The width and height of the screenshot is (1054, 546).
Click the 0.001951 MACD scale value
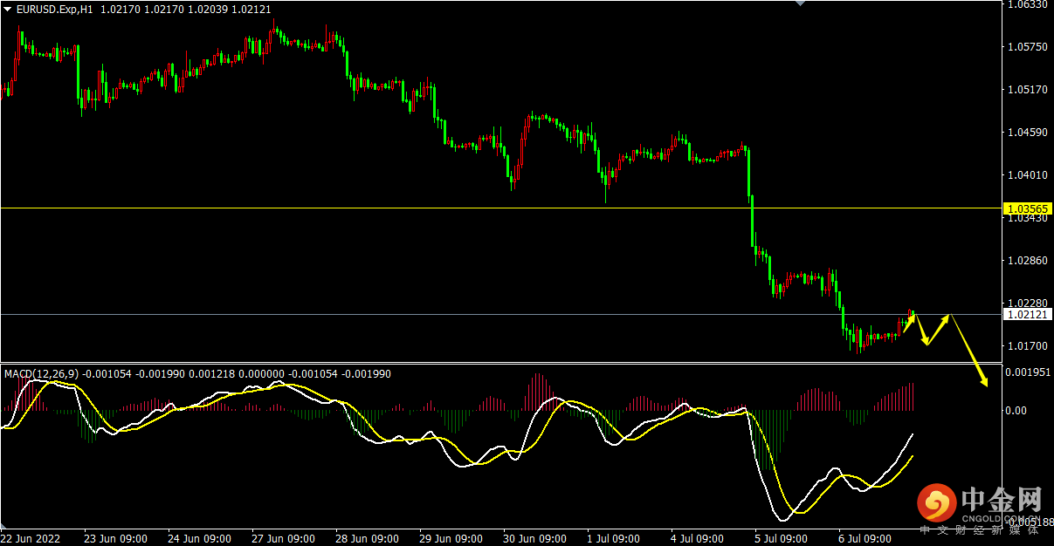1027,372
